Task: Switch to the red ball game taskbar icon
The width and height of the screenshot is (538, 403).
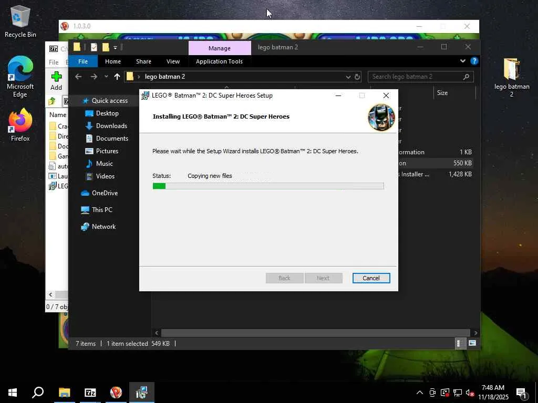Action: (x=116, y=393)
